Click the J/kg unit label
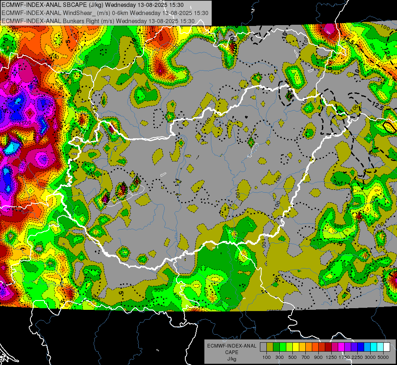 (232, 359)
